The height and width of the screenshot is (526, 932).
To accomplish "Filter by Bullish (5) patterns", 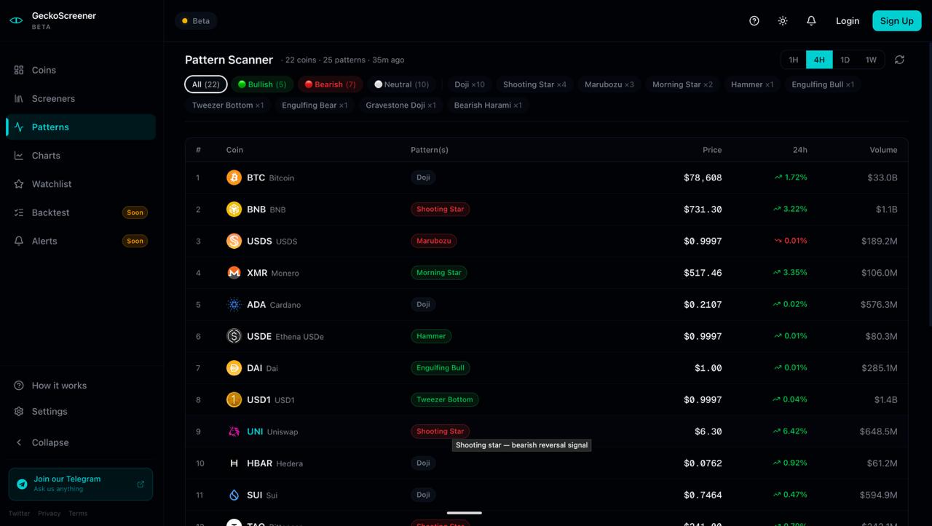I will (262, 84).
